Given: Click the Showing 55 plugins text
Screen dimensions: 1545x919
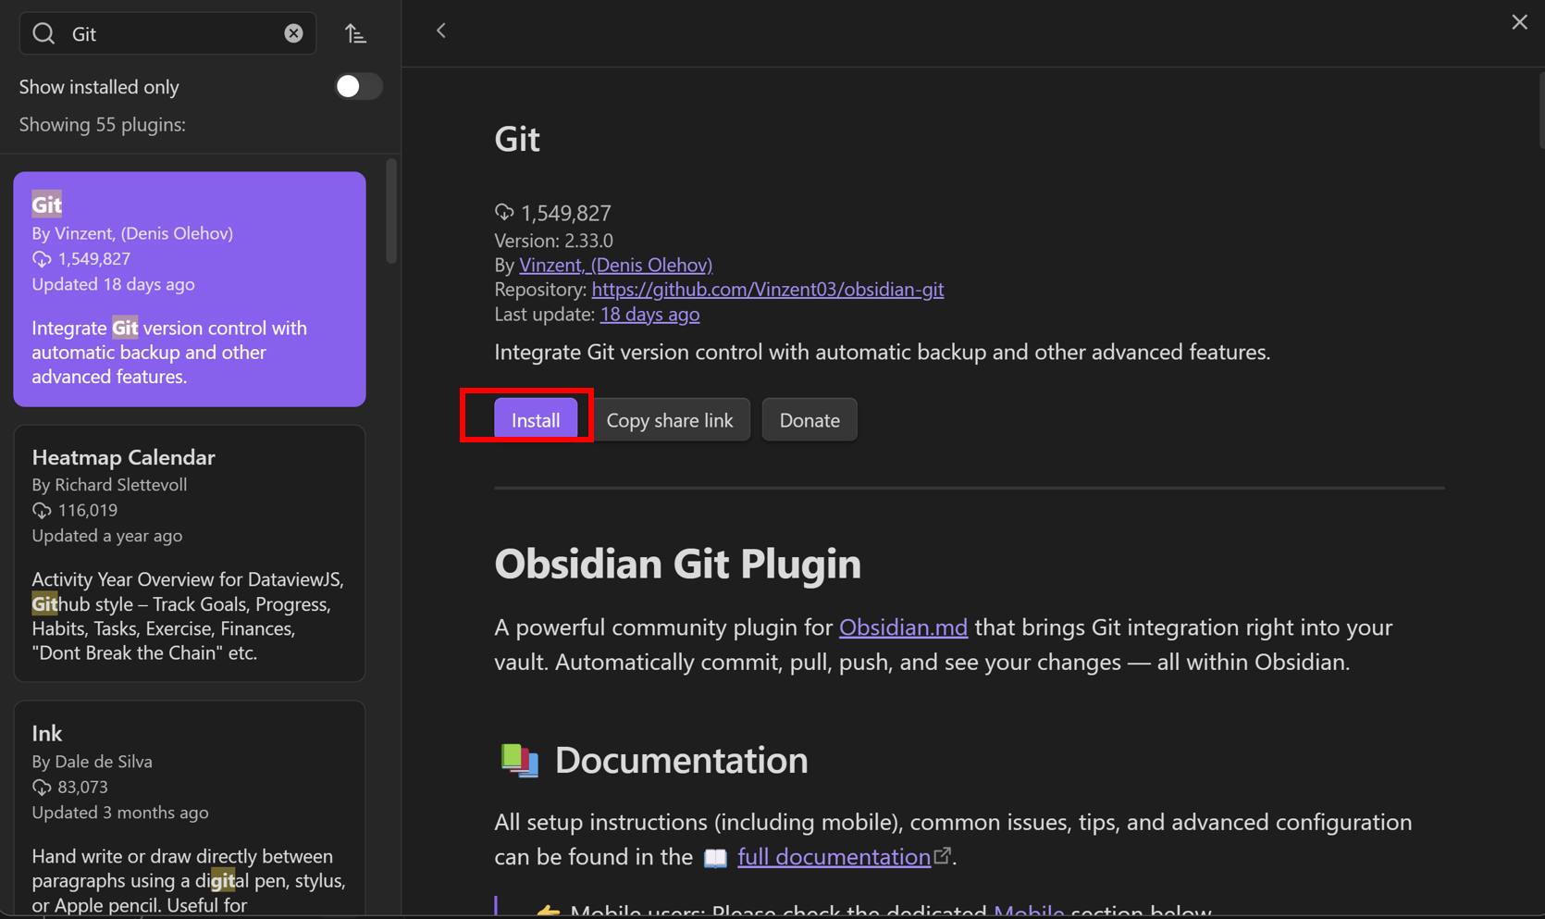Looking at the screenshot, I should (x=103, y=125).
